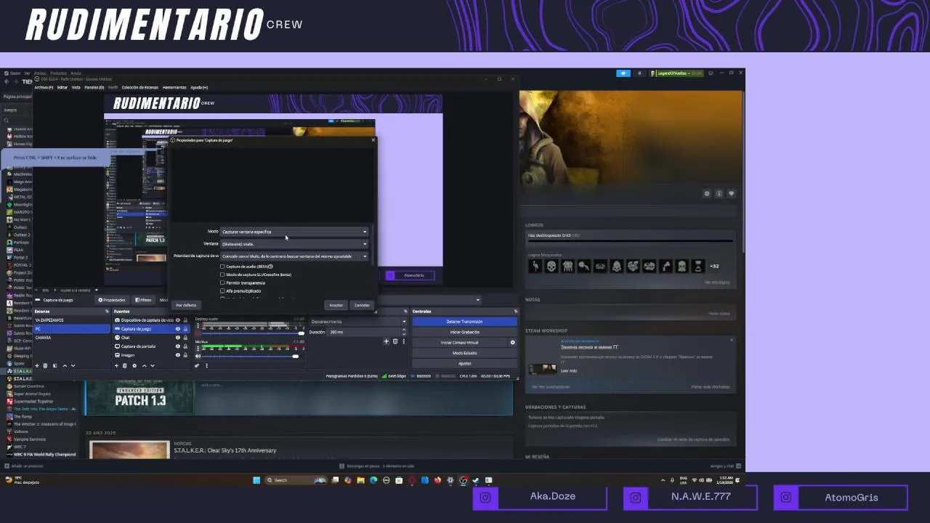
Task: Delete transition trash icon in transitions panel
Action: 395,341
